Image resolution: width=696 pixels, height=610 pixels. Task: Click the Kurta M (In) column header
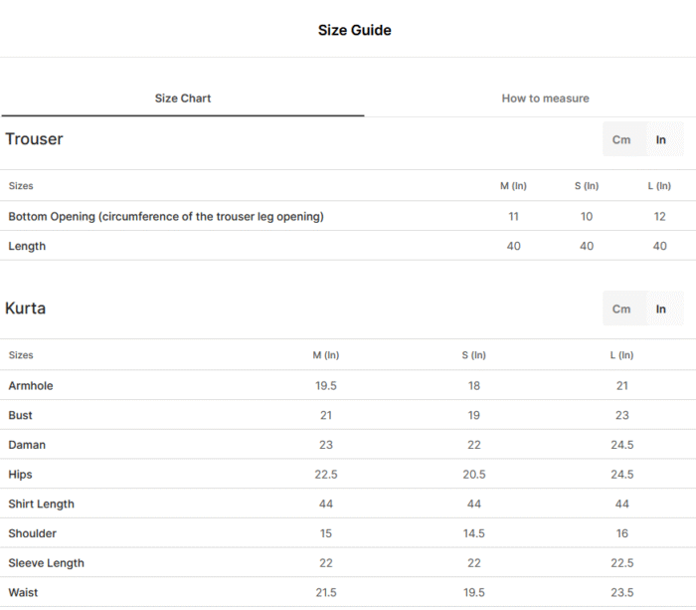326,355
